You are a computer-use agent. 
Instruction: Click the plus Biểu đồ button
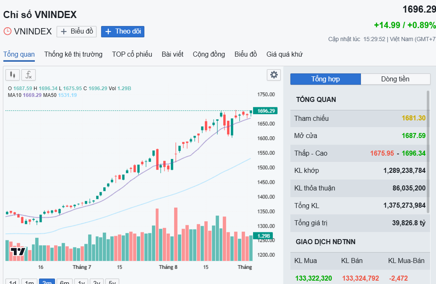pos(76,31)
